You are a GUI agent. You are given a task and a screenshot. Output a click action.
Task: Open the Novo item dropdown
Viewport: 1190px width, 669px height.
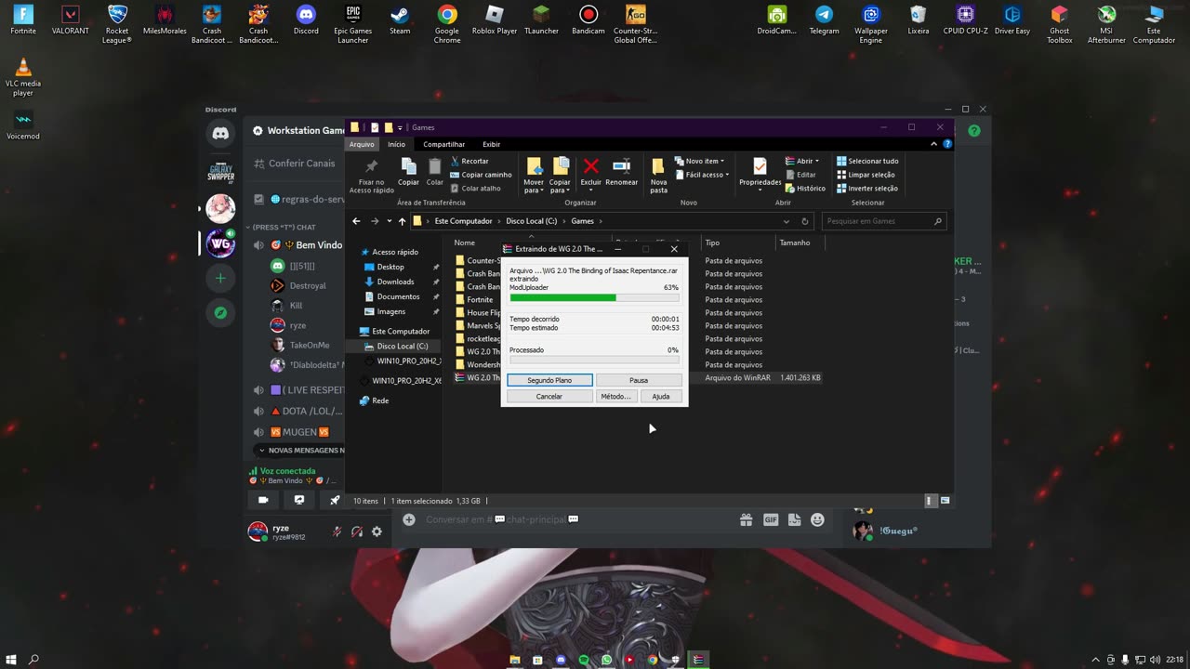(x=700, y=161)
